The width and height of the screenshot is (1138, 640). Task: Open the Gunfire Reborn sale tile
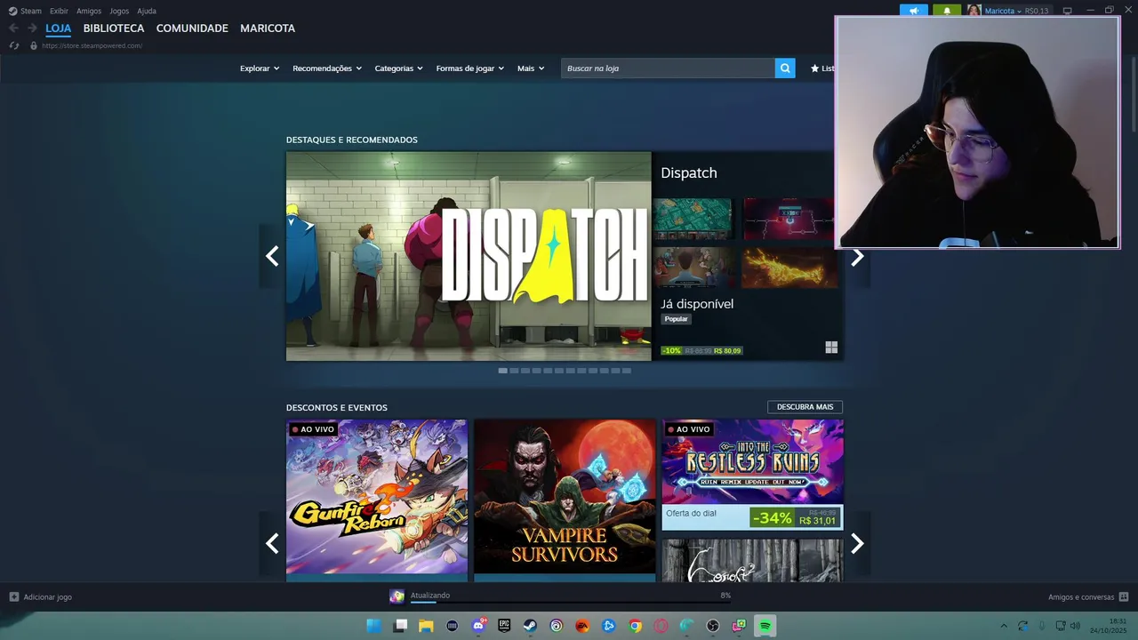(x=377, y=500)
